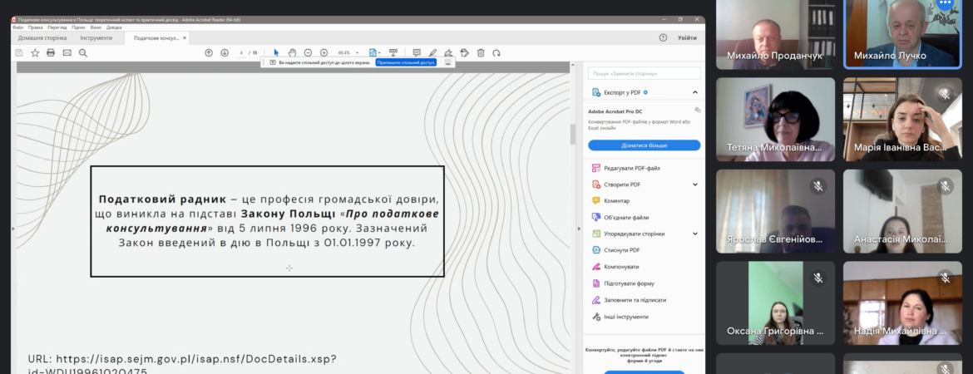Go to next page arrow icon
The image size is (973, 374).
[x=225, y=52]
